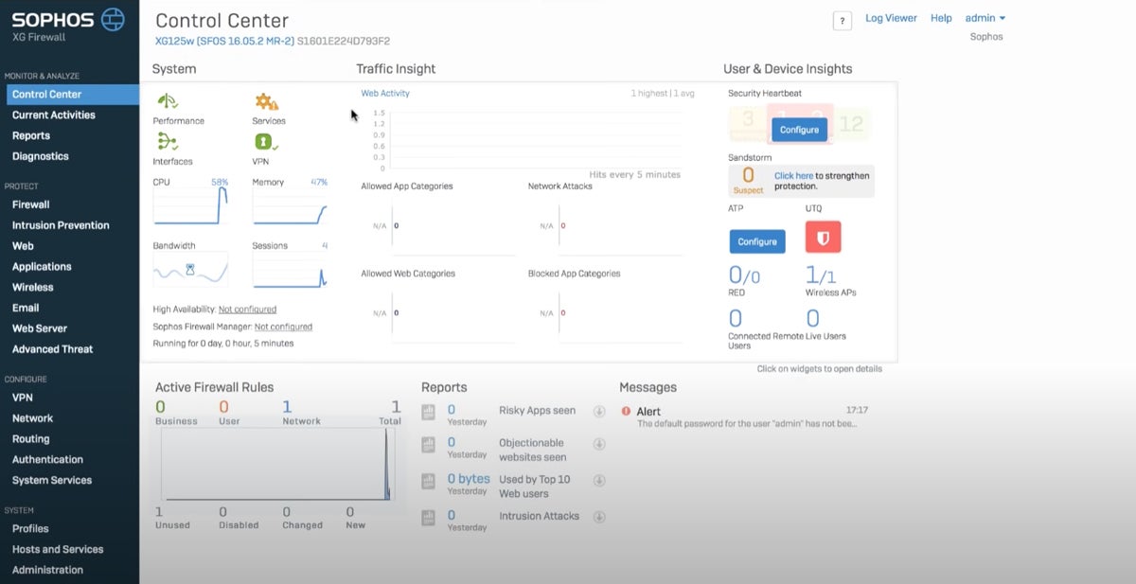
Task: Open Intrusion Prevention settings
Action: pos(61,225)
